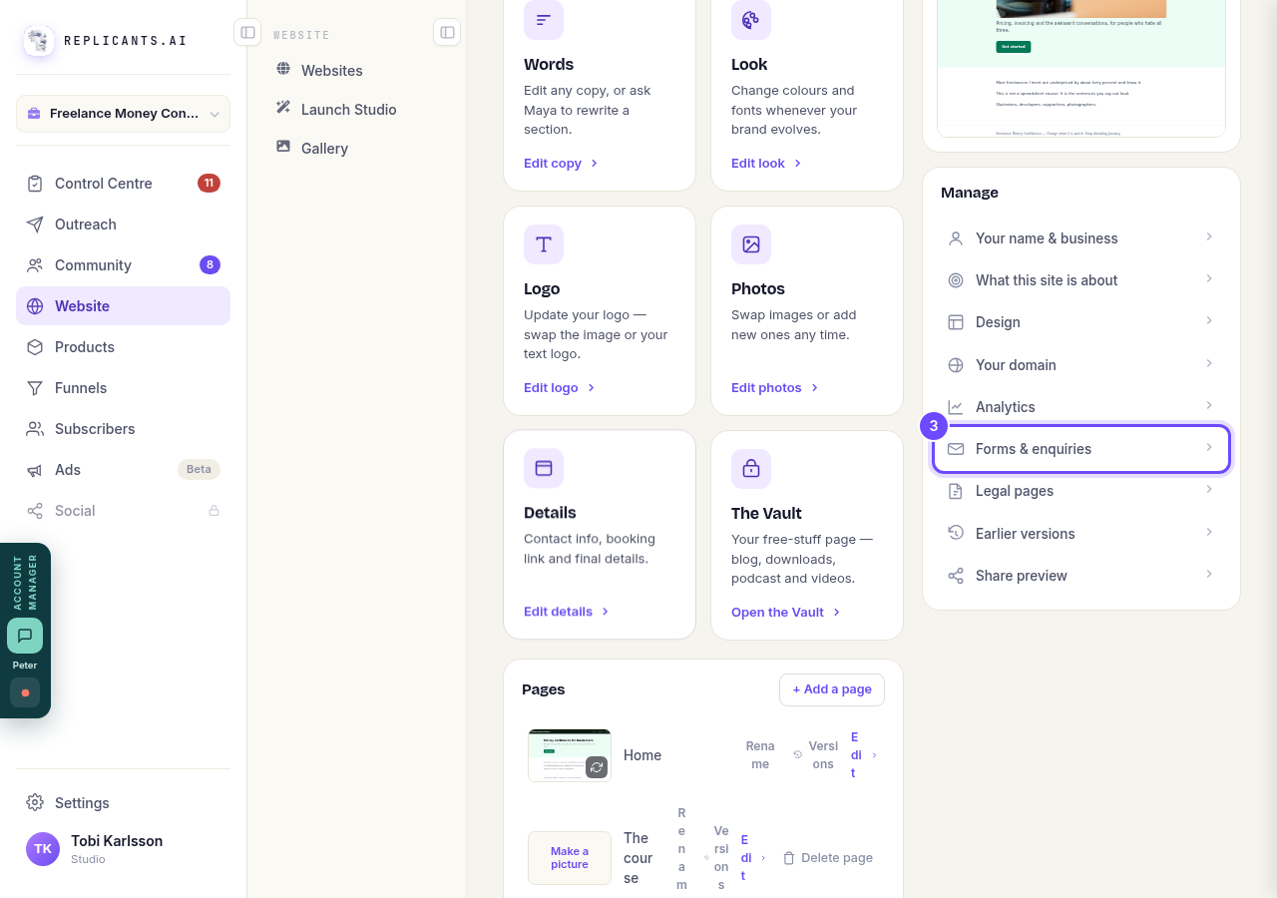Click the Logo card text icon
This screenshot has width=1277, height=898.
coord(544,244)
